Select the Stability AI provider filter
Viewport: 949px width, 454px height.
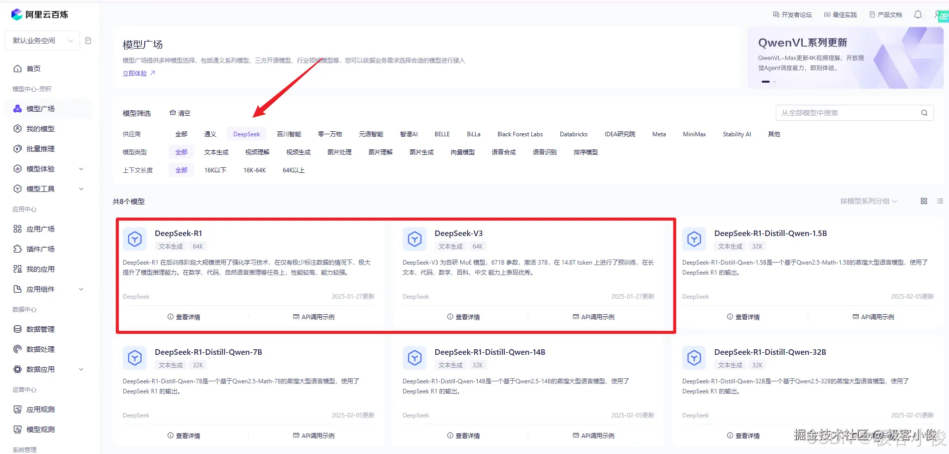coord(737,134)
